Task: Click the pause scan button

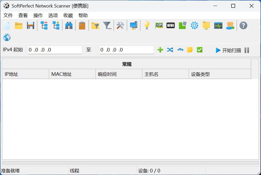Action: (x=247, y=50)
